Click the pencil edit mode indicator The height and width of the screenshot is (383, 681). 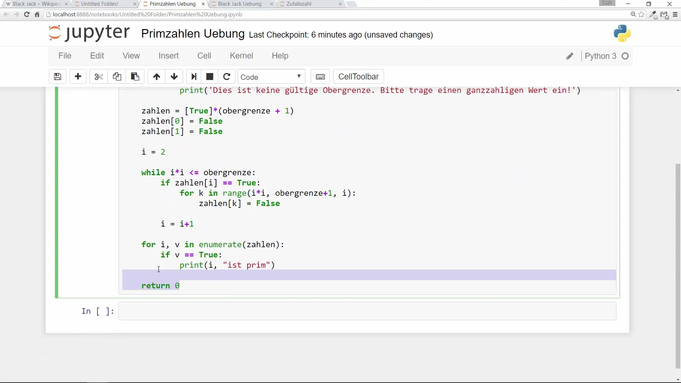click(x=570, y=56)
